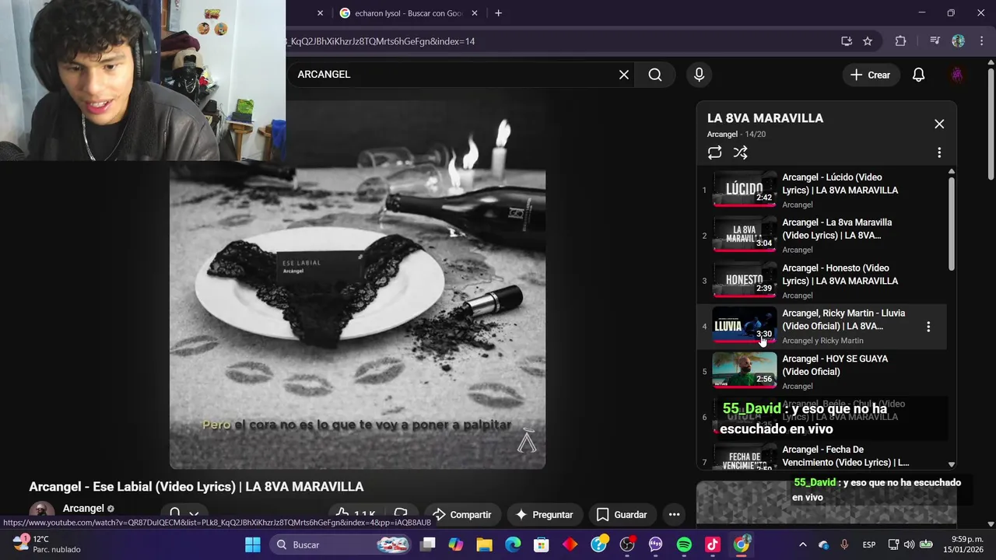The image size is (996, 560).
Task: Open the YouTube account avatar menu
Action: 957,75
